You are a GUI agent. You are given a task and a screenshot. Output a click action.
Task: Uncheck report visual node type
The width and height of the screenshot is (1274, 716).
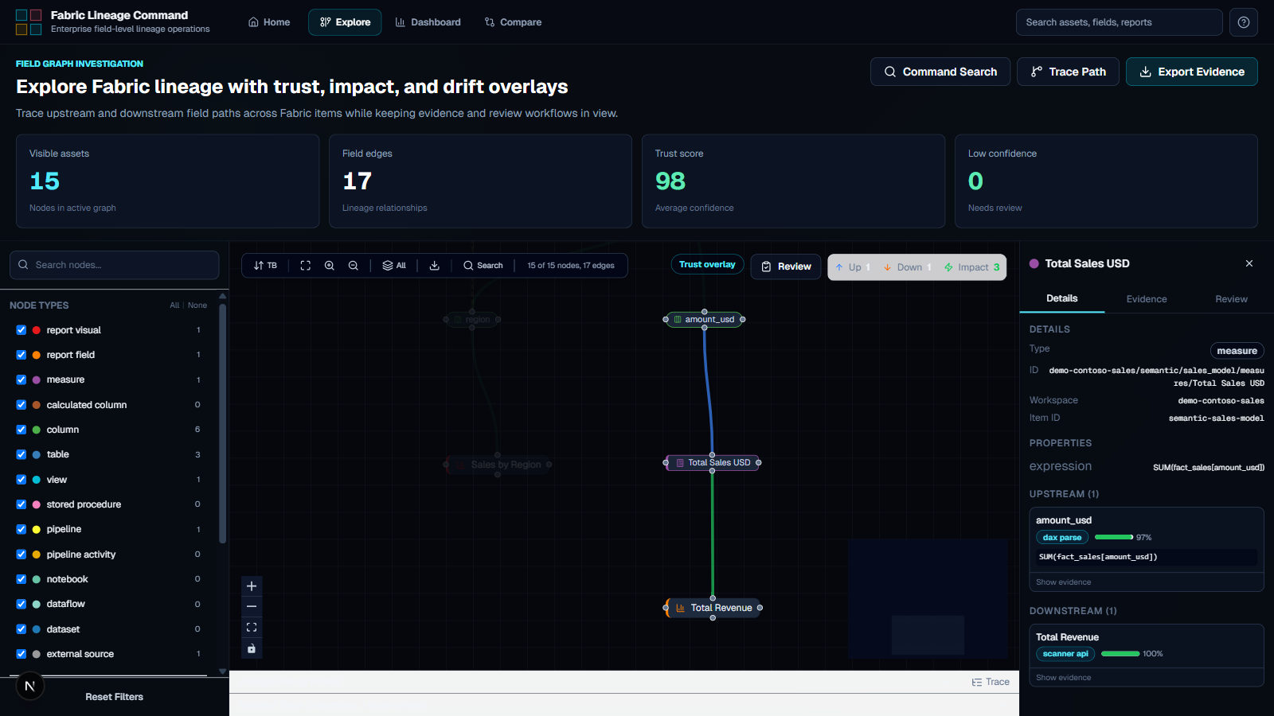(21, 330)
